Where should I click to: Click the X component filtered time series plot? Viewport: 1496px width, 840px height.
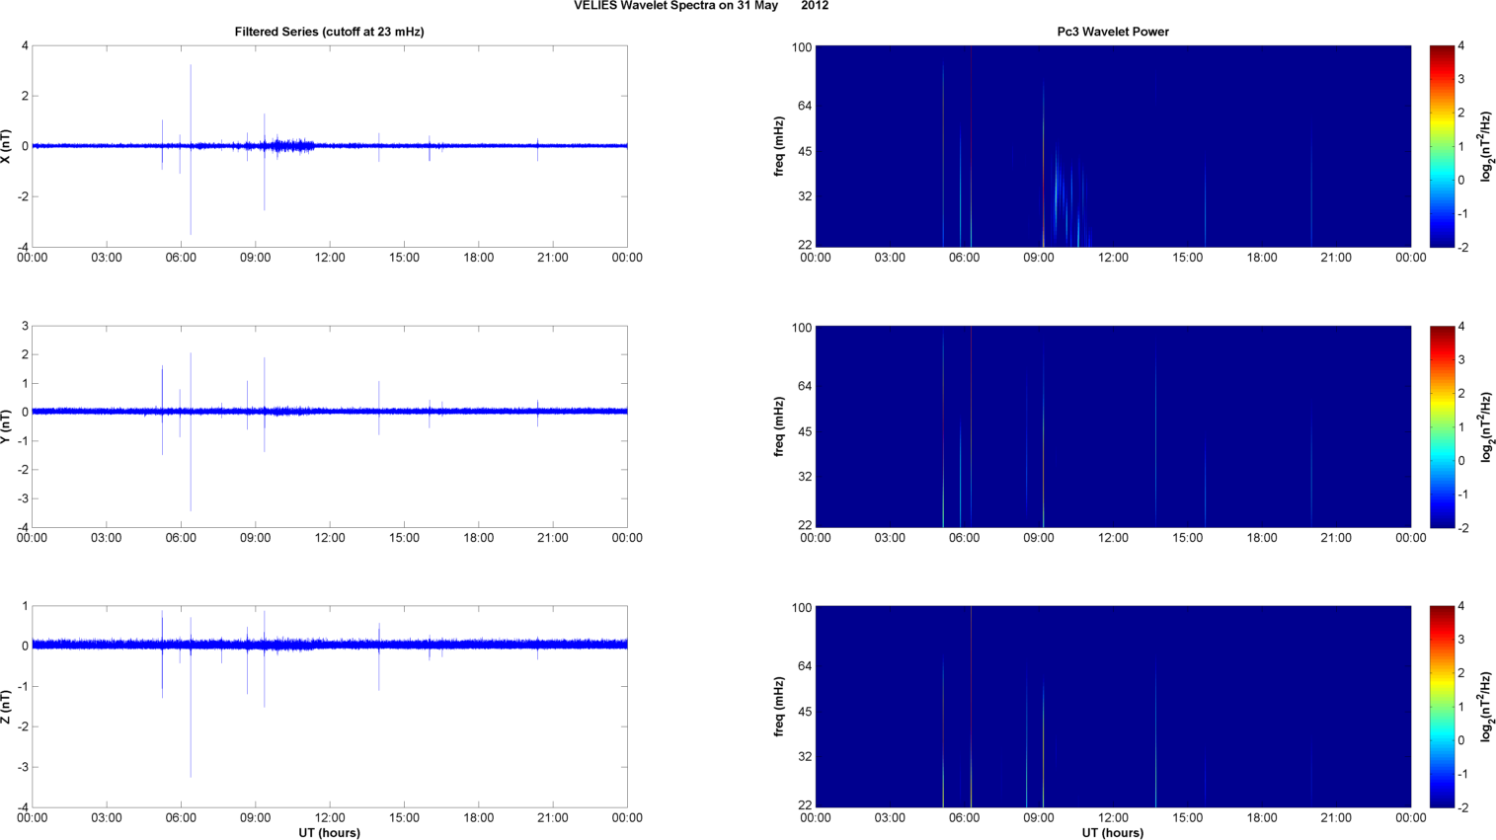point(330,146)
